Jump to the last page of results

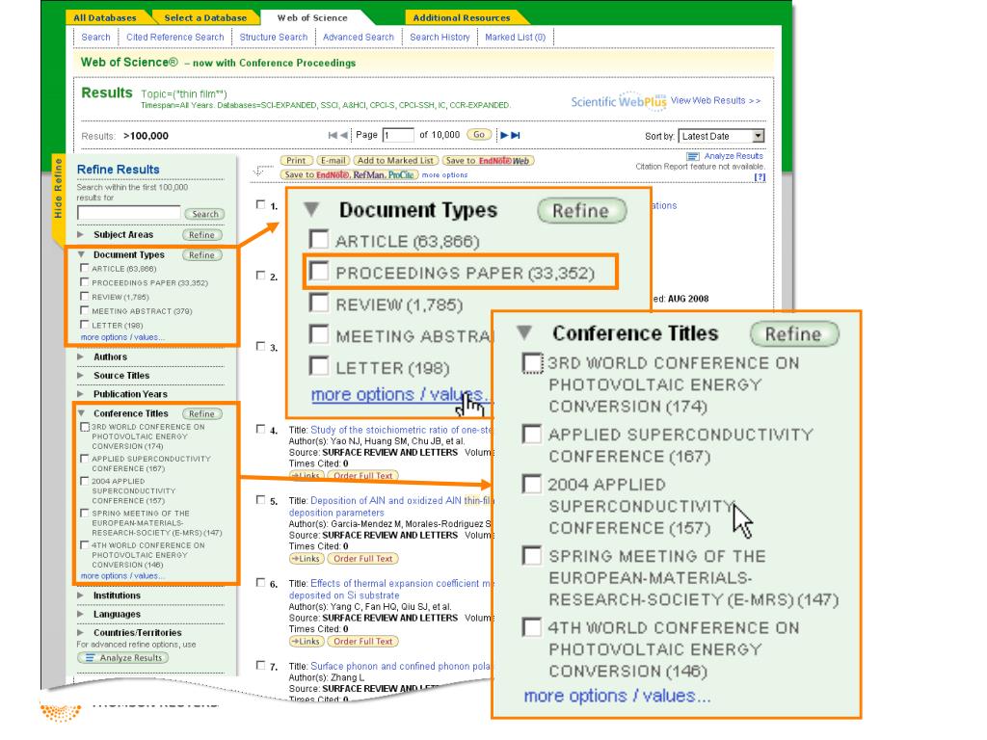coord(517,135)
